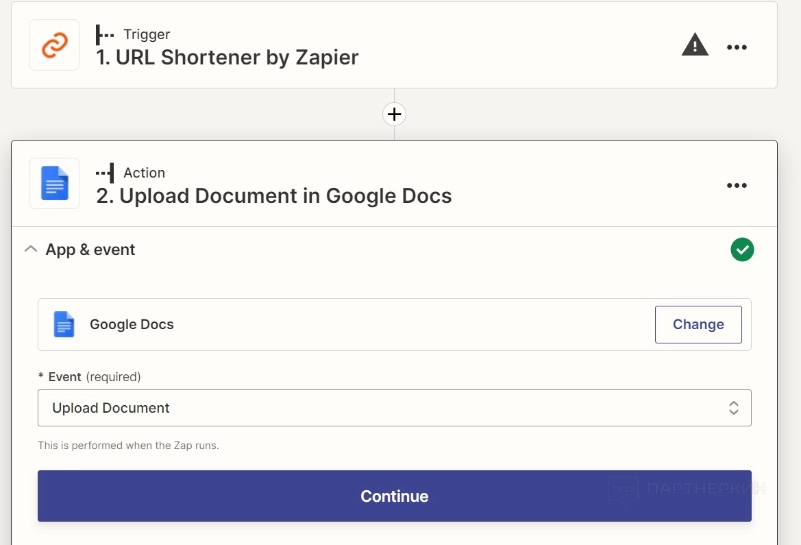The image size is (801, 545).
Task: Click small Google Docs icon beside app name
Action: click(64, 324)
